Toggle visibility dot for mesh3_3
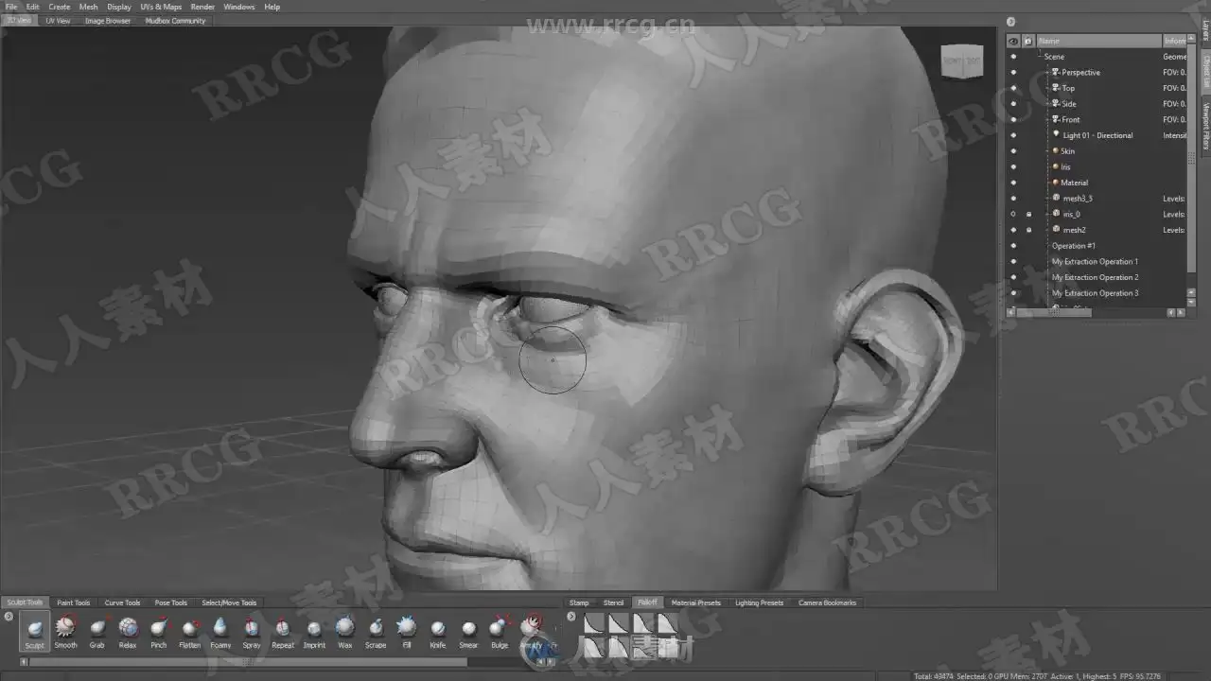Screen dimensions: 1211x681 1013,199
